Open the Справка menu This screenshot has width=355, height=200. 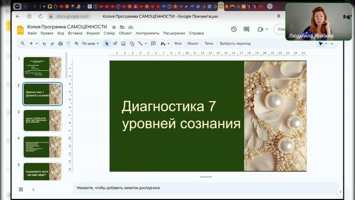click(196, 33)
